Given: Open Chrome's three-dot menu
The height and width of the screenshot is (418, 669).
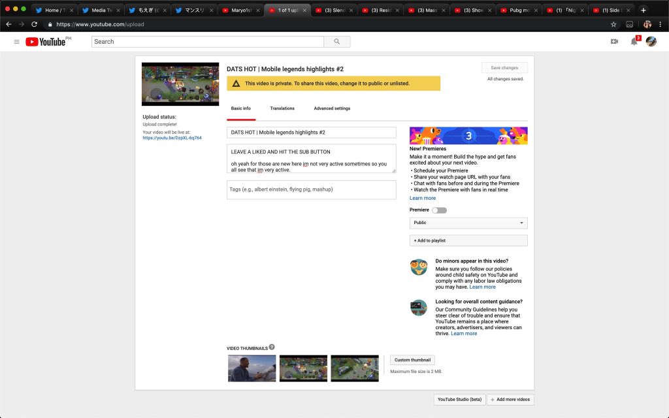Looking at the screenshot, I should click(660, 24).
